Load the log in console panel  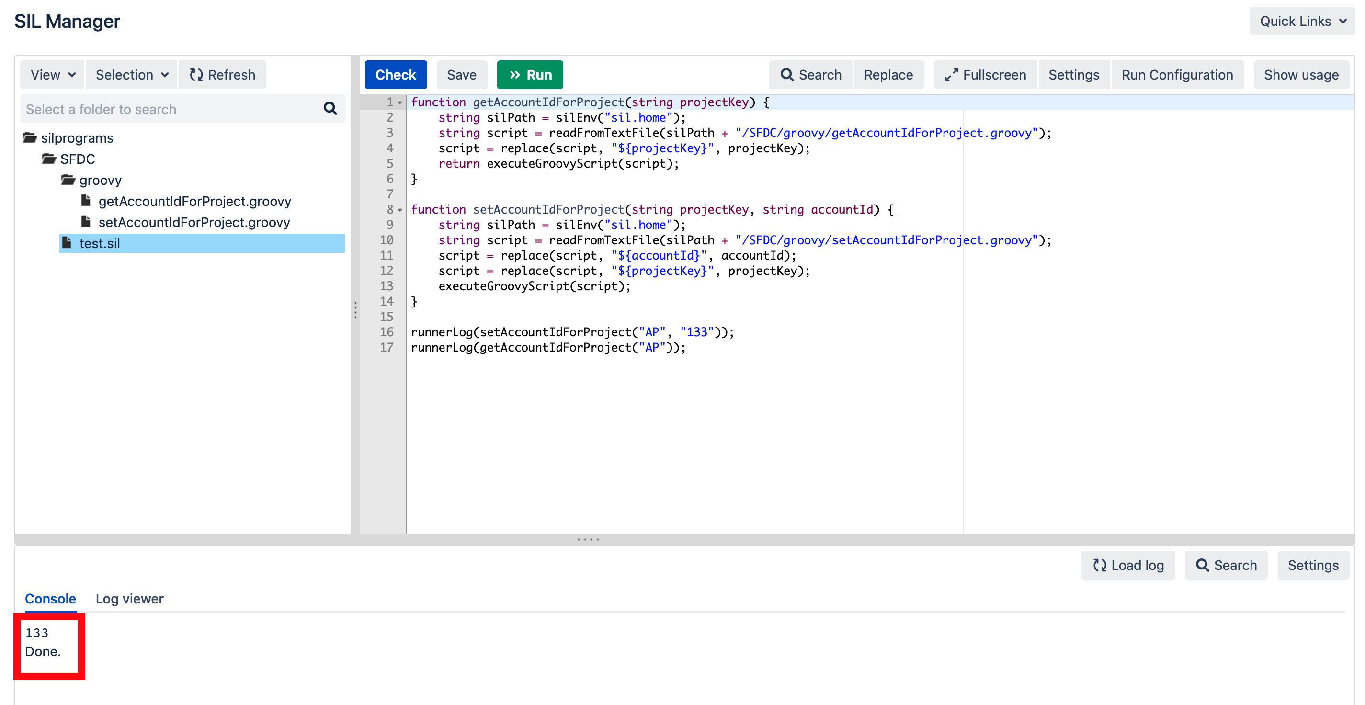click(1128, 565)
